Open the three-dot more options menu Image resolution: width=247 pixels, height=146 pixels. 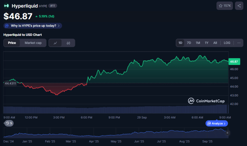[x=239, y=43]
